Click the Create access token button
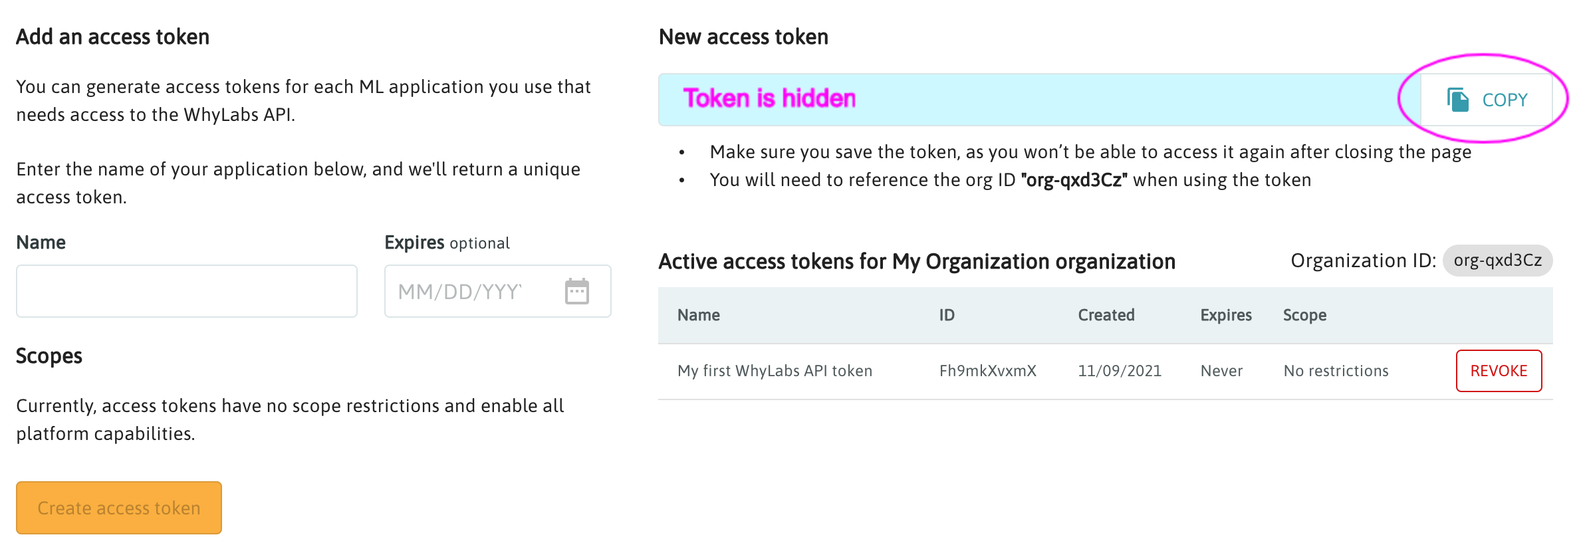 118,507
